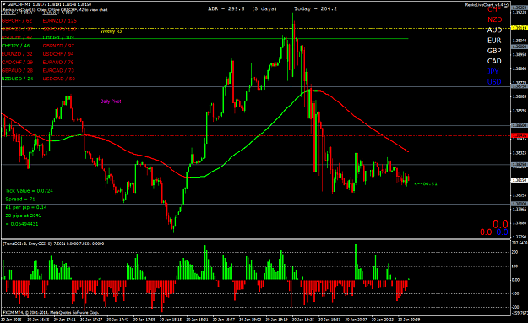
Task: Click the 'Tick Value = 0.0724' text
Action: pos(29,191)
